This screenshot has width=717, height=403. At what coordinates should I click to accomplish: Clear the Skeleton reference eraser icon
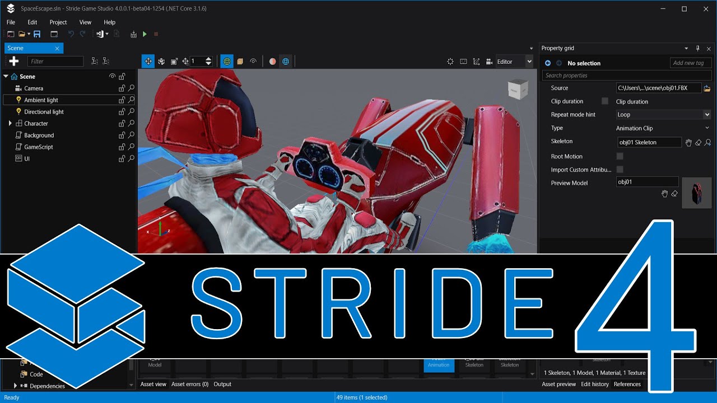[698, 143]
